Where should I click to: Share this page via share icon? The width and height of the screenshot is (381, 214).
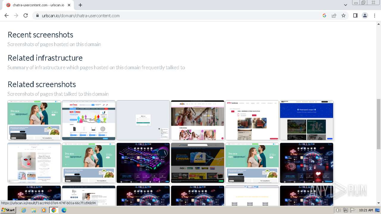point(334,15)
